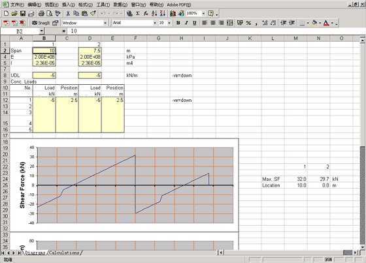Print the sheet using the printer icon
This screenshot has height=263, width=366.
[x=41, y=14]
